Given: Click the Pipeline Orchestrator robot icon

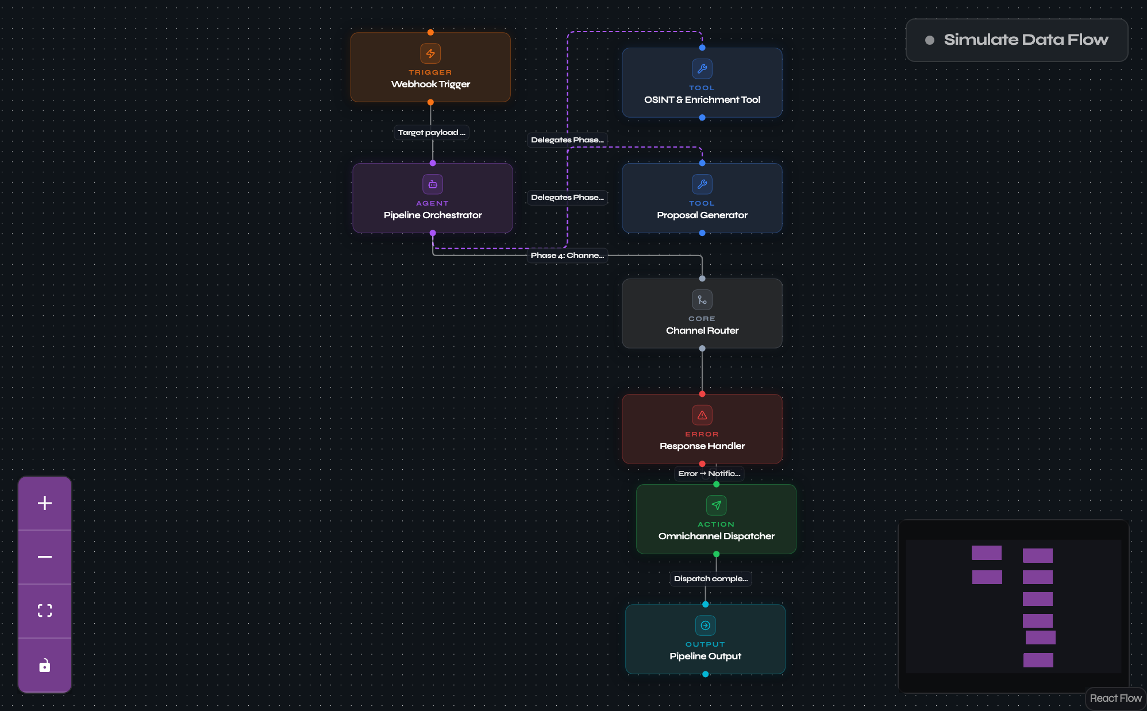Looking at the screenshot, I should (x=433, y=184).
